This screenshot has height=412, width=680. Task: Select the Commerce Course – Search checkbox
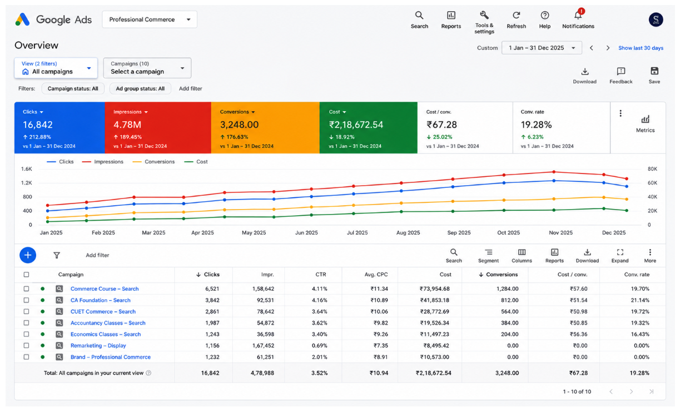click(x=26, y=289)
